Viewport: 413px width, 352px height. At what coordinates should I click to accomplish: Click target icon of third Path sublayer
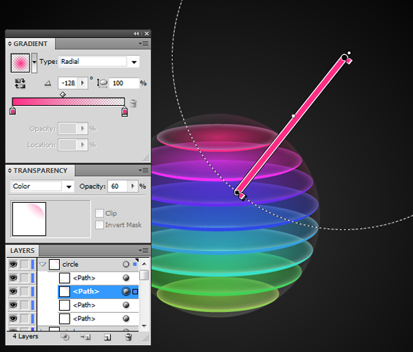(126, 305)
